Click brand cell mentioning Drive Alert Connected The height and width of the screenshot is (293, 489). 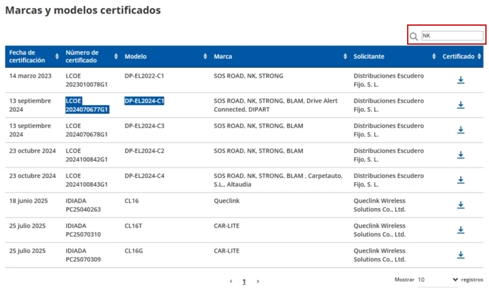276,105
